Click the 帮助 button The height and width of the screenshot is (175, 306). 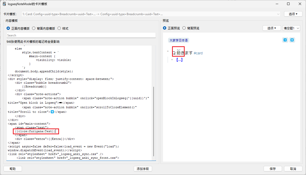pyautogui.click(x=13, y=169)
